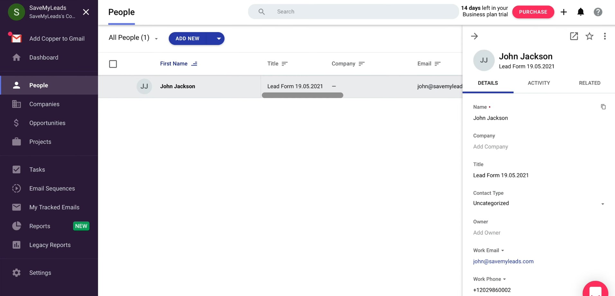
Task: Switch to the DETAILS tab
Action: tap(488, 83)
